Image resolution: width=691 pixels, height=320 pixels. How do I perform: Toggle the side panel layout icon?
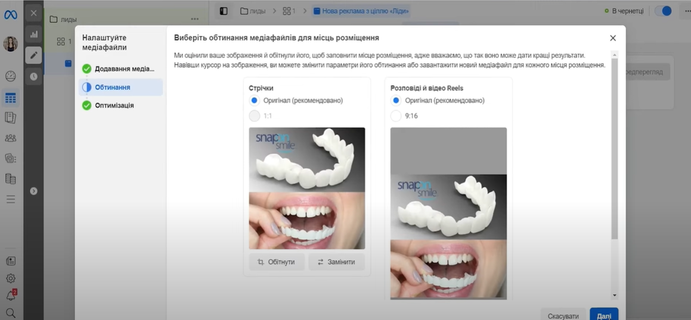(224, 11)
